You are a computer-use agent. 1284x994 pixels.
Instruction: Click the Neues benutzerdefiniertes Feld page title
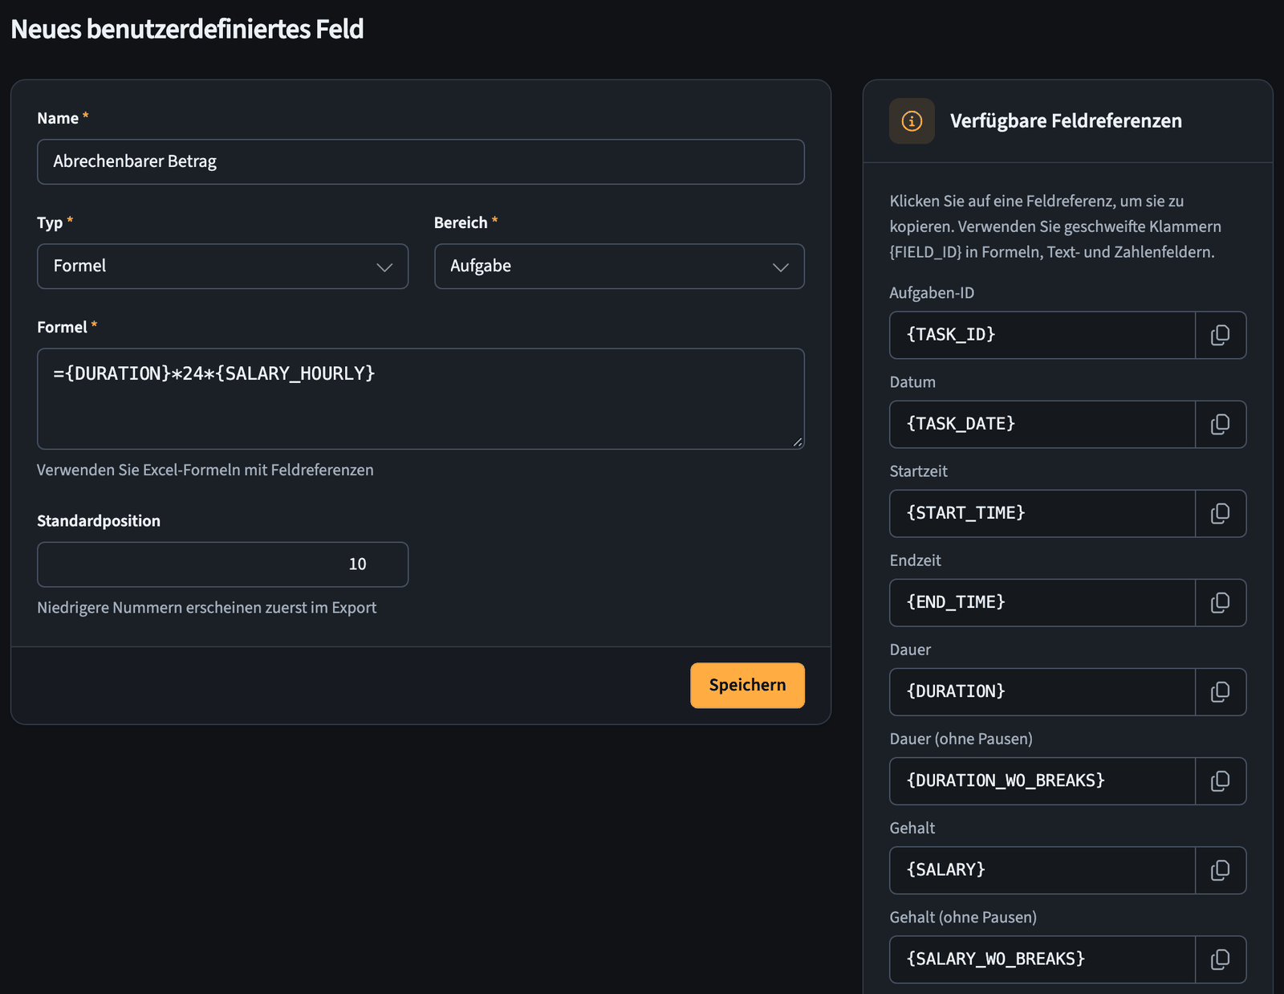coord(187,29)
